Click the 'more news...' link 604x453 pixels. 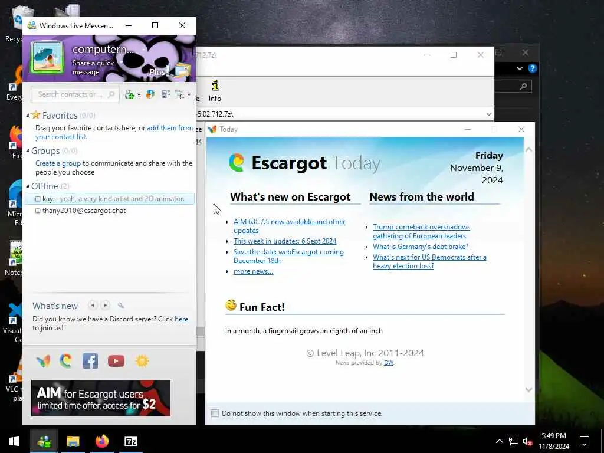253,271
